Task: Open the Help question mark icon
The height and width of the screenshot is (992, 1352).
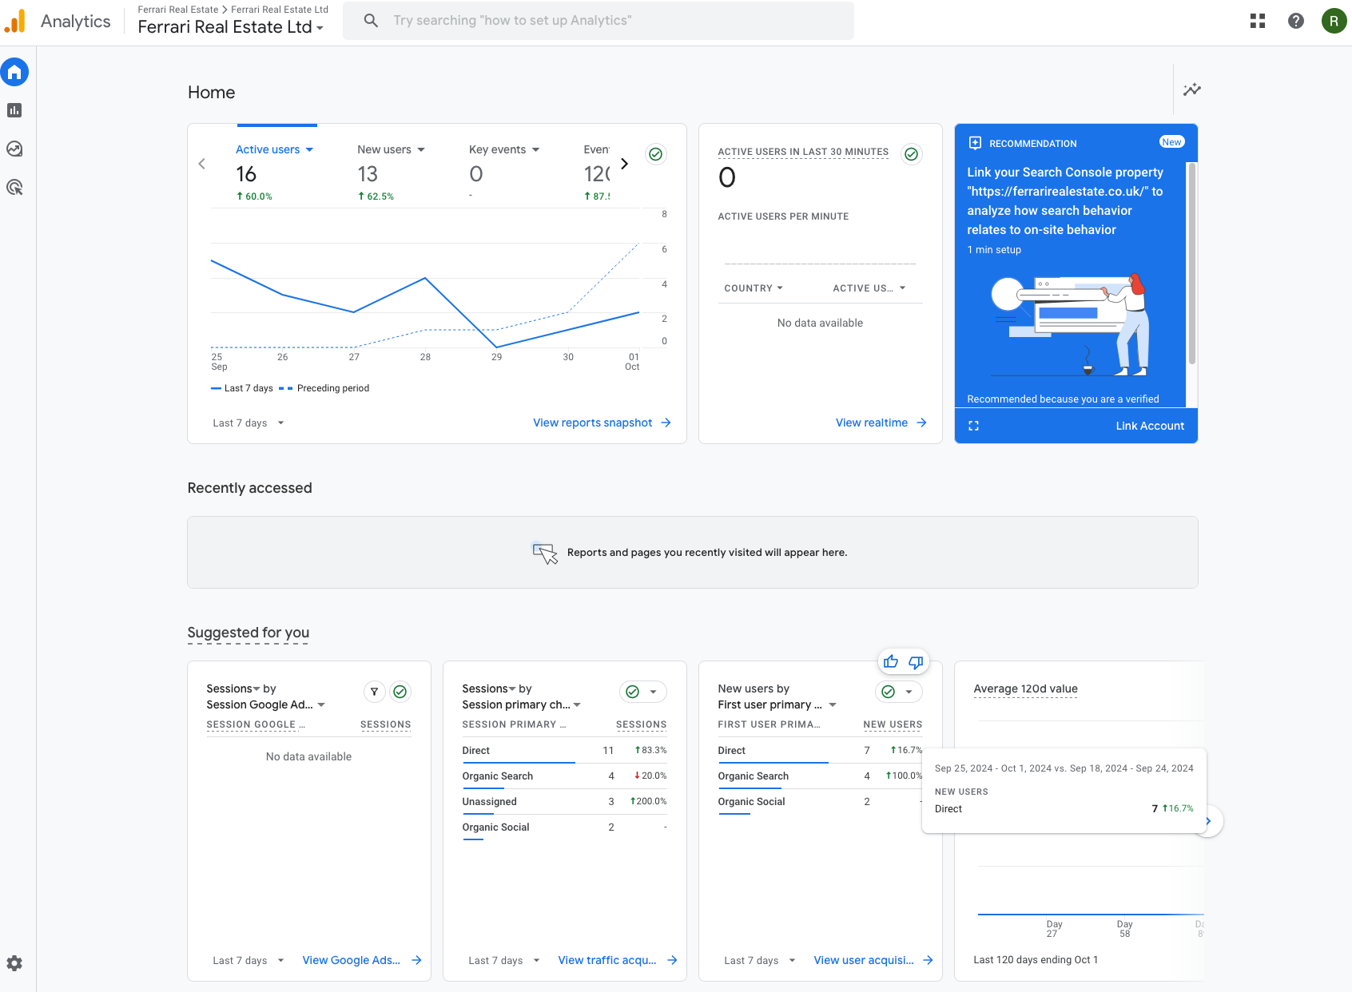Action: click(x=1296, y=21)
